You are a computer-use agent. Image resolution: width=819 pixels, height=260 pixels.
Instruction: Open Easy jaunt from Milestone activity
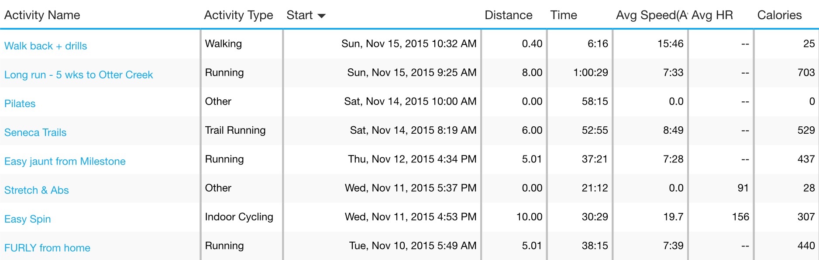pos(65,161)
